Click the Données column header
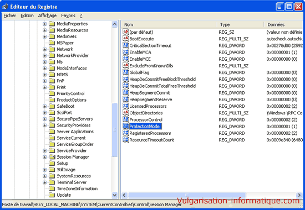This screenshot has width=305, height=210. click(x=283, y=24)
